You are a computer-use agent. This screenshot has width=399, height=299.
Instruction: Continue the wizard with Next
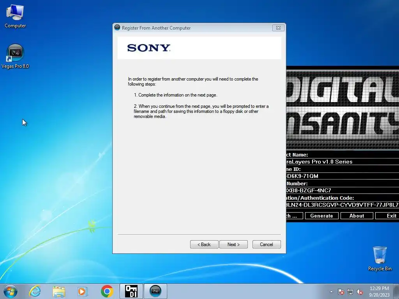pos(233,244)
